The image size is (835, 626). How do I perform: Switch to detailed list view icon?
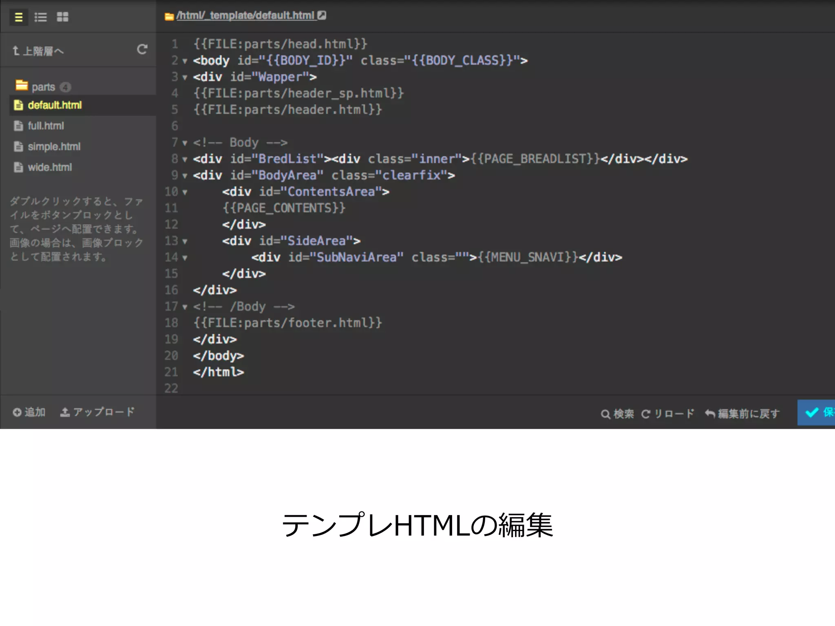(x=40, y=17)
